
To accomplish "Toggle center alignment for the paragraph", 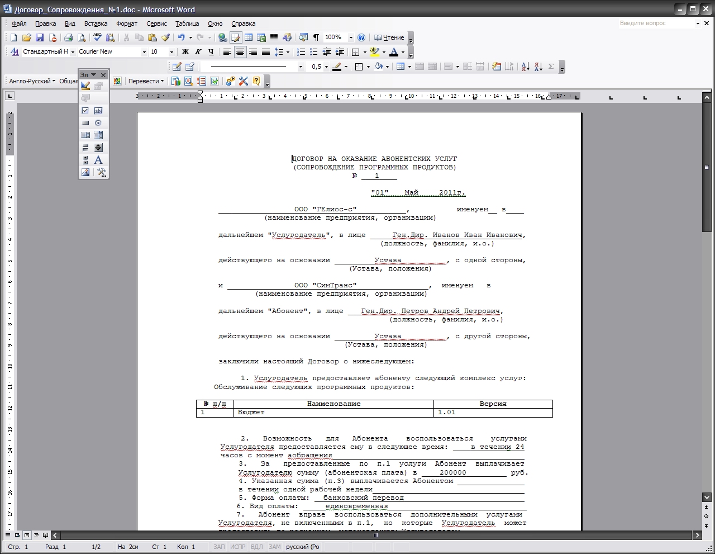I will tap(240, 51).
